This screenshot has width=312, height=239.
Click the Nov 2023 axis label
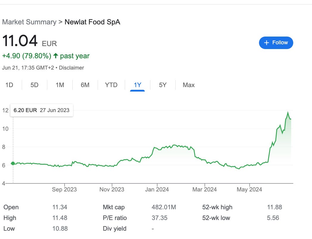pos(112,190)
